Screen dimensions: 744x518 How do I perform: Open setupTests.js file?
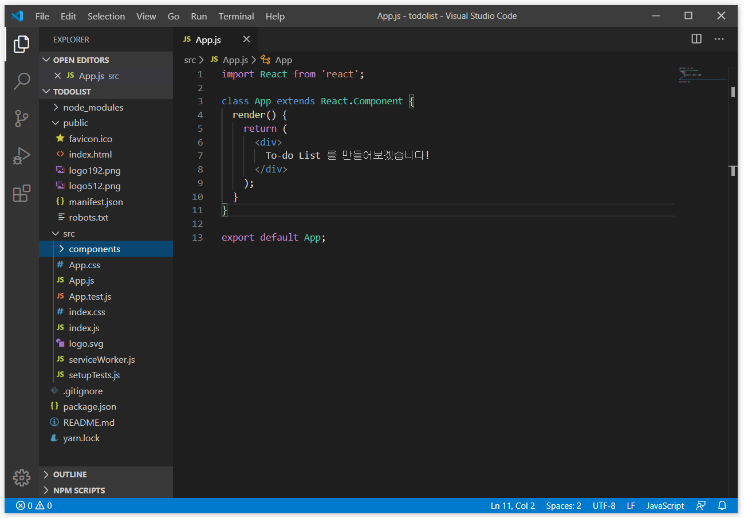click(x=106, y=375)
